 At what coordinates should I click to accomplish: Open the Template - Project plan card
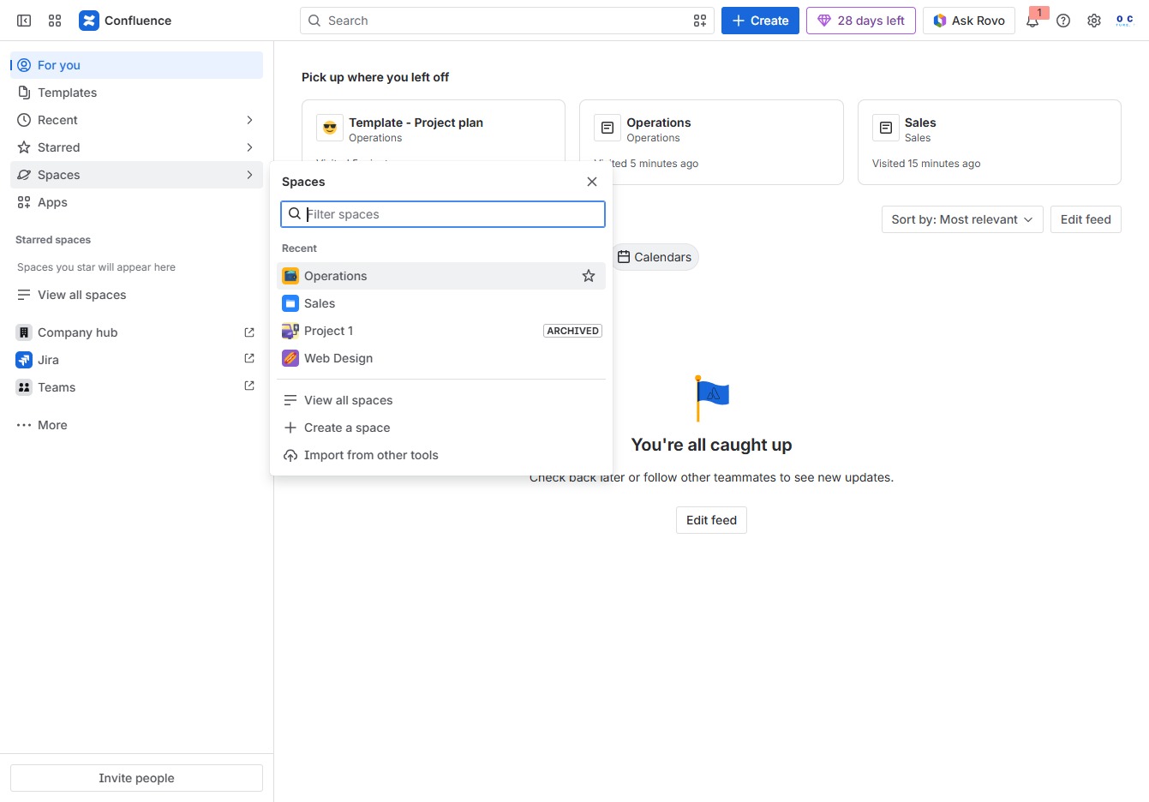coord(434,130)
